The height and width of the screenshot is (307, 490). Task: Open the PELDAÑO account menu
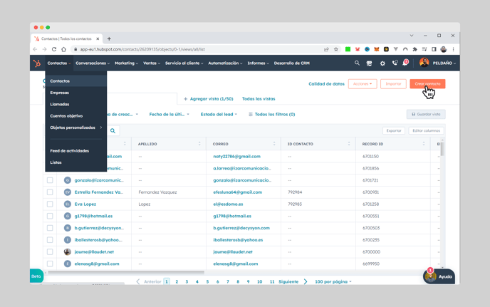[x=444, y=63]
